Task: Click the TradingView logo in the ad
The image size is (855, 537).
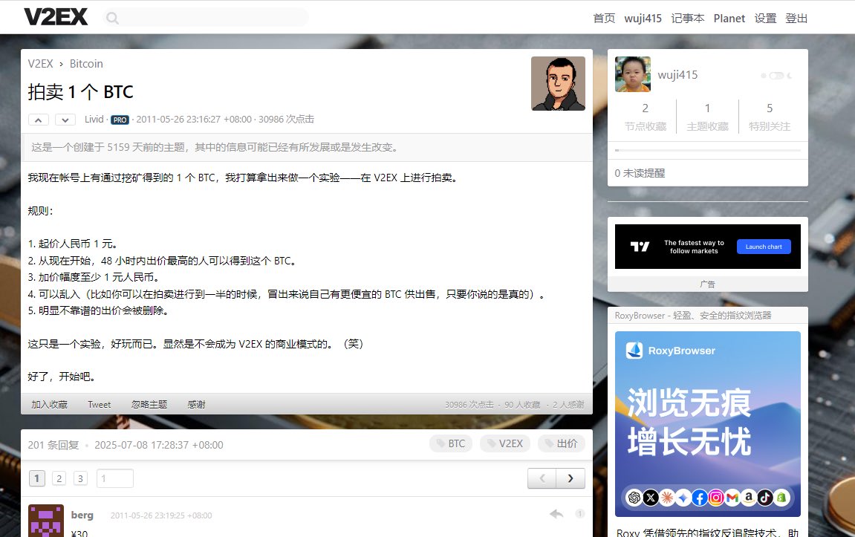Action: (640, 247)
